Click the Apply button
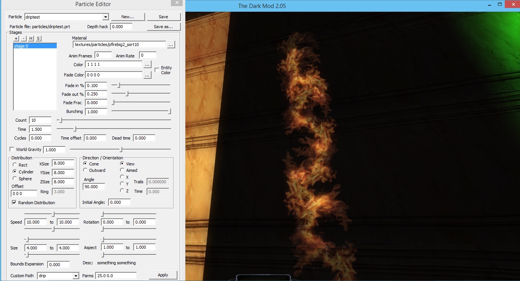 point(163,275)
